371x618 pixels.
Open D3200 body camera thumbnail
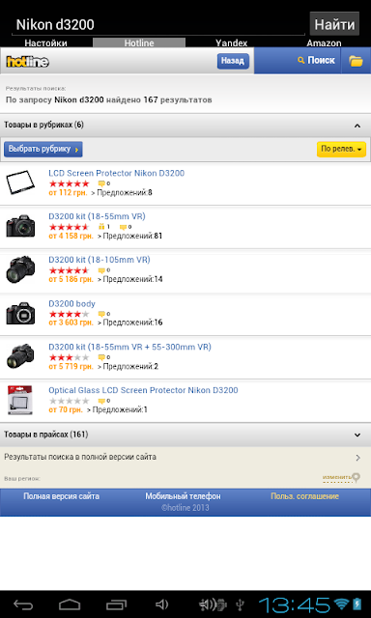[x=20, y=313]
